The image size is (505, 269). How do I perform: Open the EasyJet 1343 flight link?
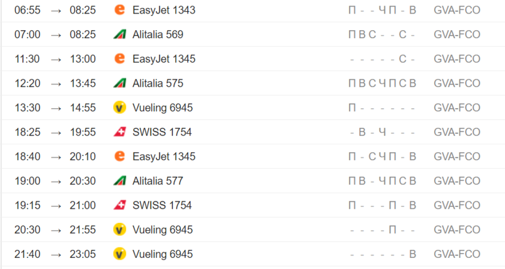(x=164, y=10)
